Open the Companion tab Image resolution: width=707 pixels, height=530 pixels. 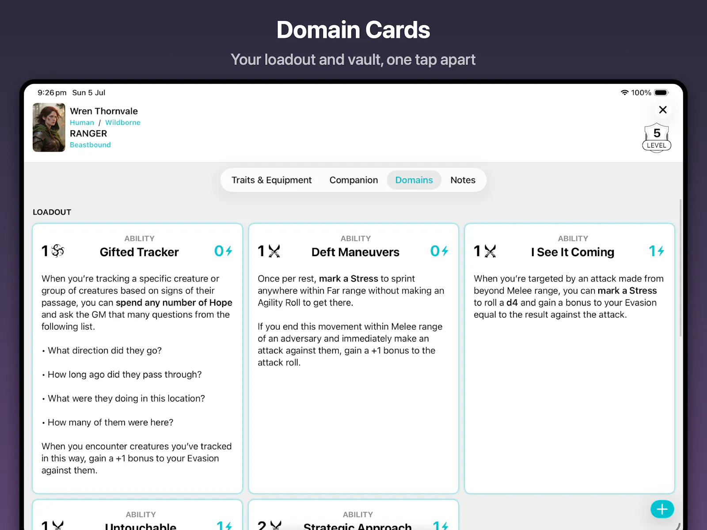(x=353, y=180)
